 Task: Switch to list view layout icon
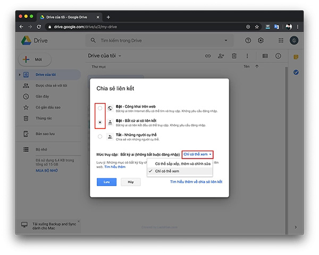coord(265,56)
